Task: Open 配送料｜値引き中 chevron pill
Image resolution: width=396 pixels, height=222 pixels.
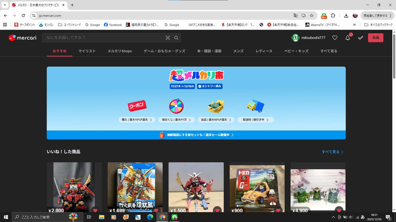Action: 255,120
